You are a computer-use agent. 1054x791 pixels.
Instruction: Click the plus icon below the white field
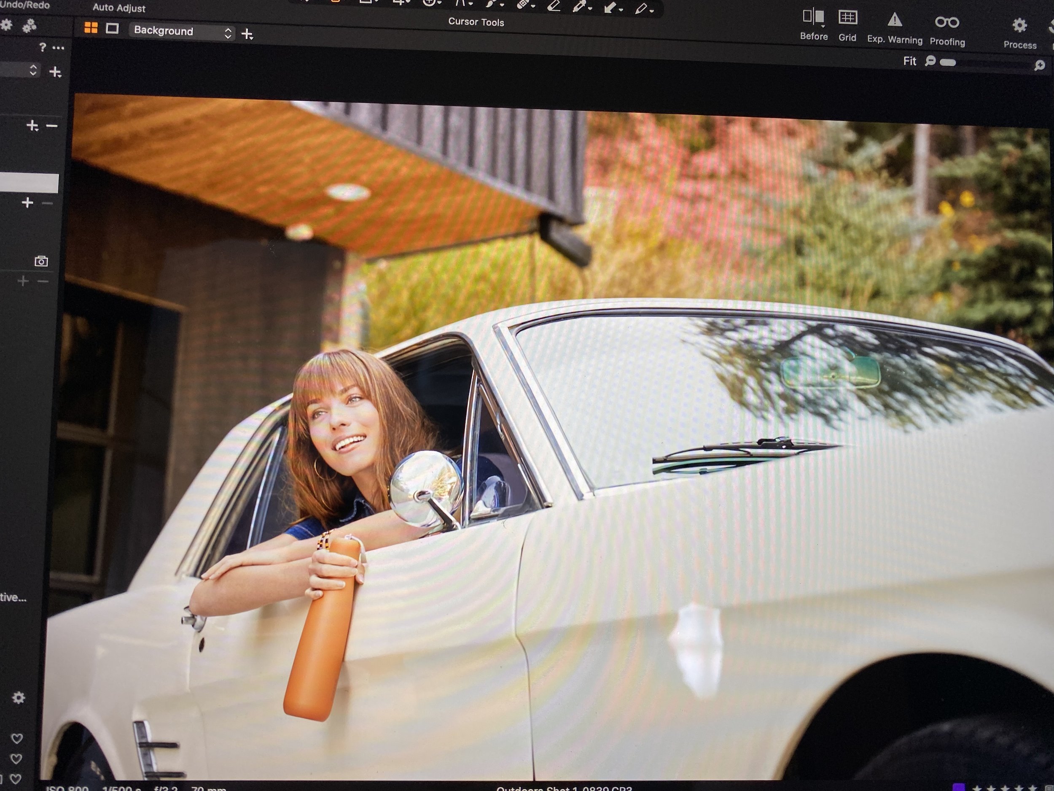point(28,202)
